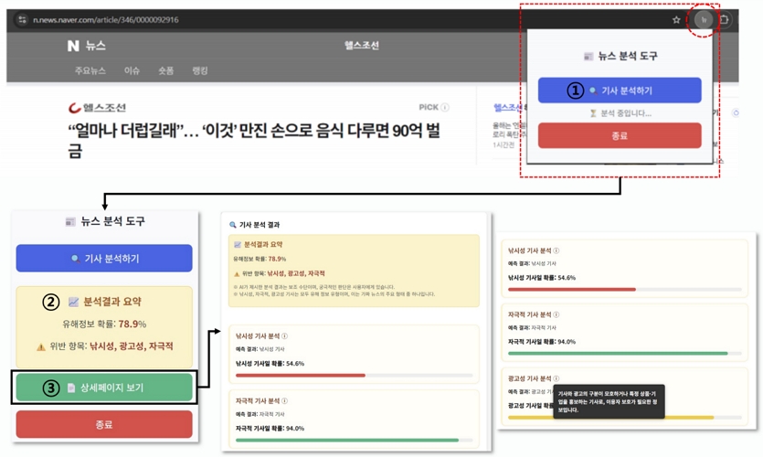
Task: Click the 헬스조선 logo above the headline
Action: (97, 108)
